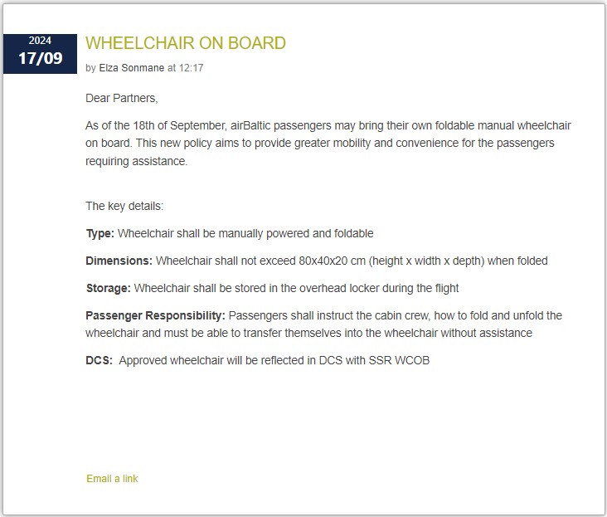Screen dimensions: 607x517
Task: Select the bold DCS: label
Action: (99, 360)
